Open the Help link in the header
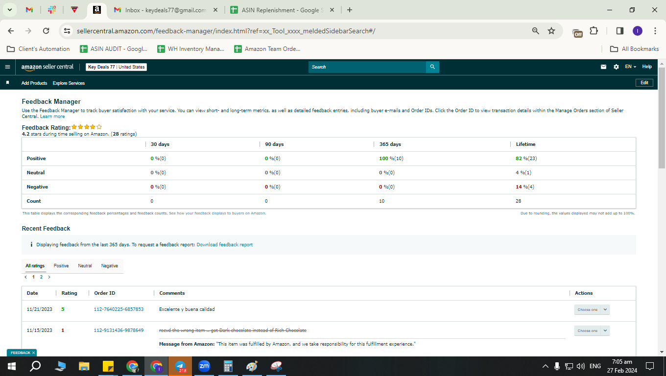The image size is (666, 376). pyautogui.click(x=647, y=67)
